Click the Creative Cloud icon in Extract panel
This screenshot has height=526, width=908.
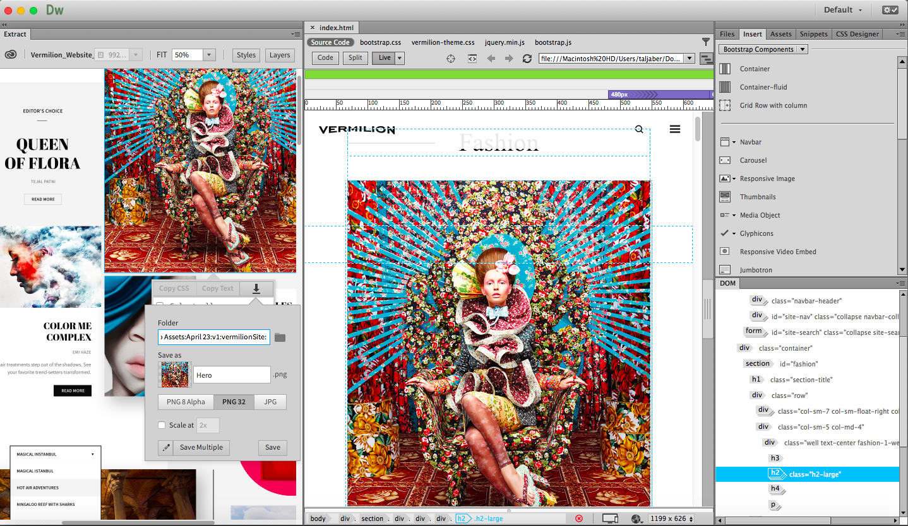(10, 55)
